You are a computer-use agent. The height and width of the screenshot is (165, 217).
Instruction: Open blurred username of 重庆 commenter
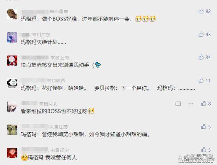[35, 11]
